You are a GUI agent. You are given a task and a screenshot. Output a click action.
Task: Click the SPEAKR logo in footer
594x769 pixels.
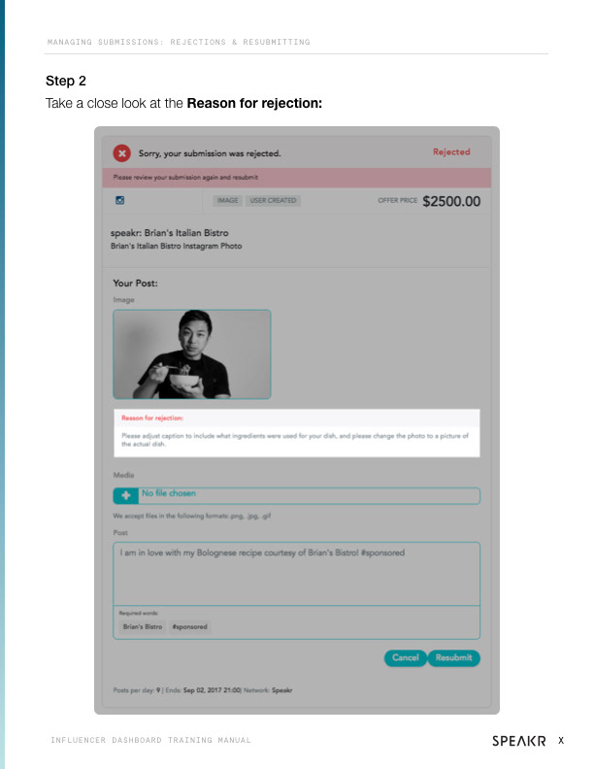pos(519,741)
